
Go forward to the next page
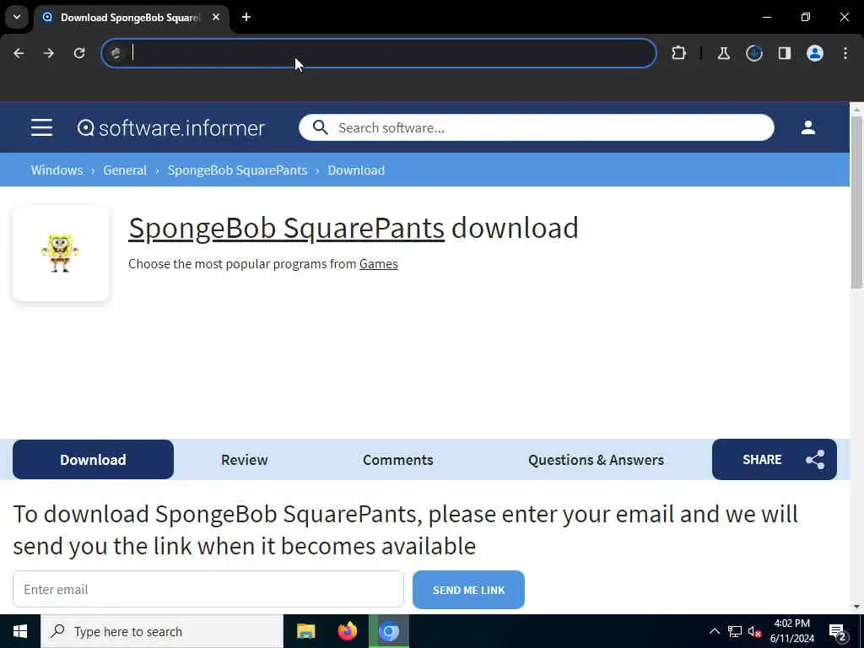coord(49,53)
